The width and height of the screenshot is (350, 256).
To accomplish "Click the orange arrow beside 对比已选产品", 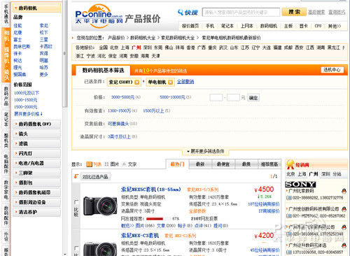I will [x=76, y=176].
